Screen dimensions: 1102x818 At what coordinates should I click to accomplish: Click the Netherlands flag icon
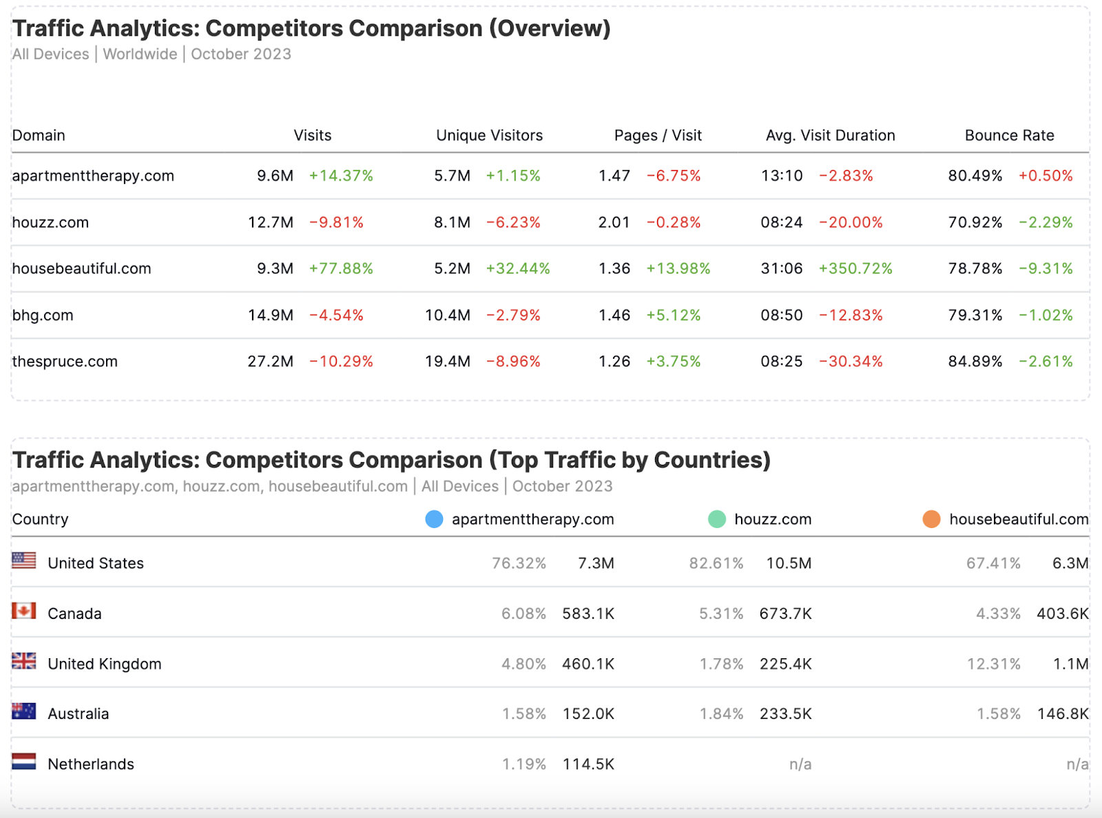[24, 762]
